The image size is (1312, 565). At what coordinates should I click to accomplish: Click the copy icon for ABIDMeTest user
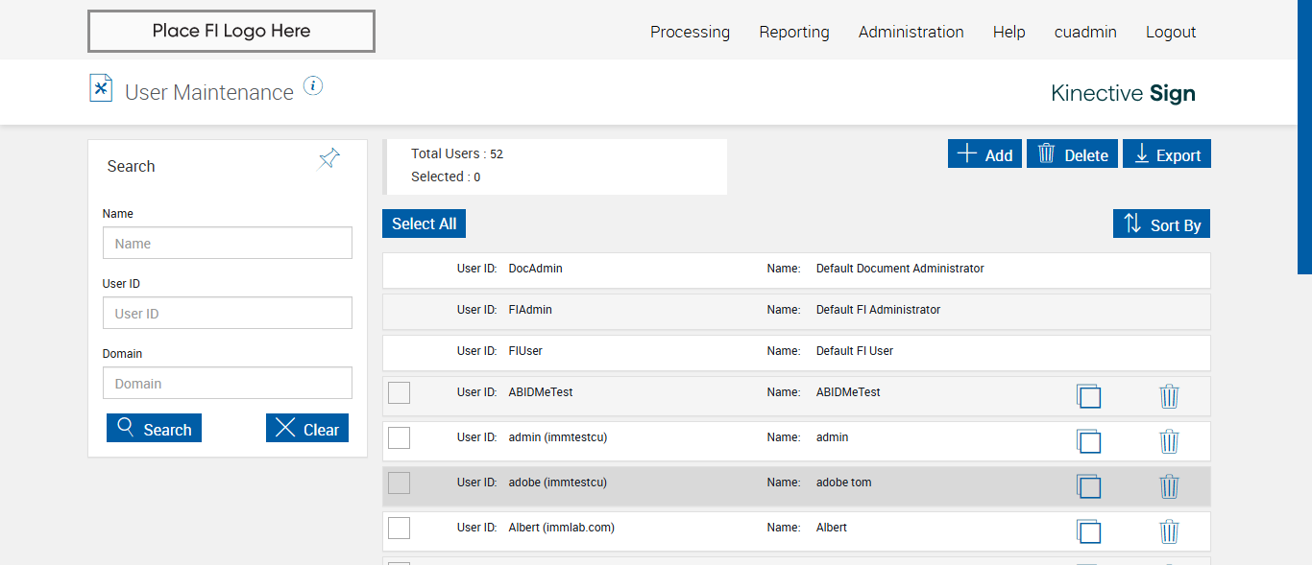pyautogui.click(x=1088, y=396)
